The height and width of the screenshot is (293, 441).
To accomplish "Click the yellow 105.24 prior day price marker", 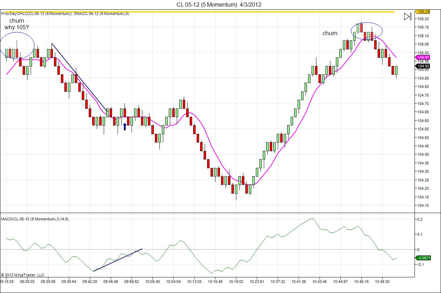I will 423,11.
